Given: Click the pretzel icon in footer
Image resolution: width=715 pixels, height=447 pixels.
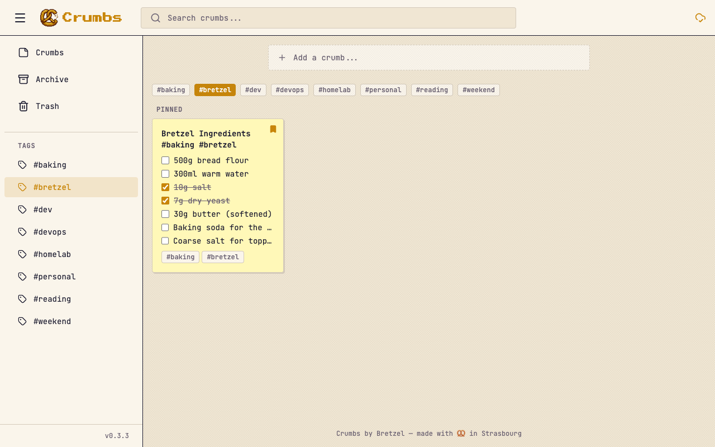Looking at the screenshot, I should pyautogui.click(x=461, y=434).
